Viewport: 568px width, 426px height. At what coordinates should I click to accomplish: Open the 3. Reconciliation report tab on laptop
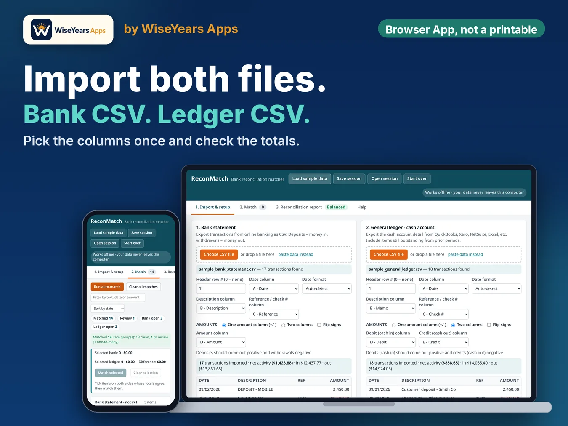tap(311, 207)
